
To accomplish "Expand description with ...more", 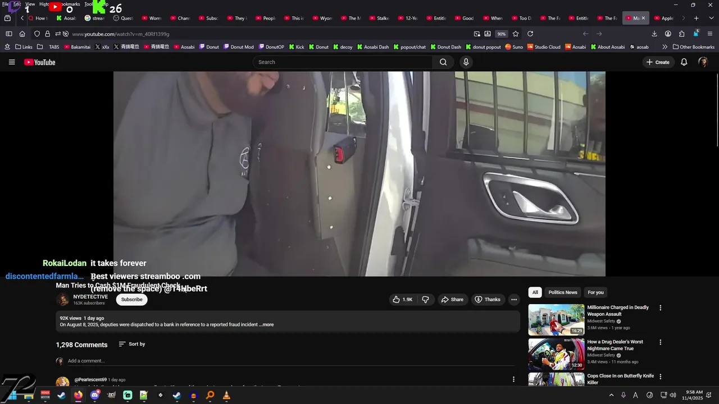I will point(267,325).
